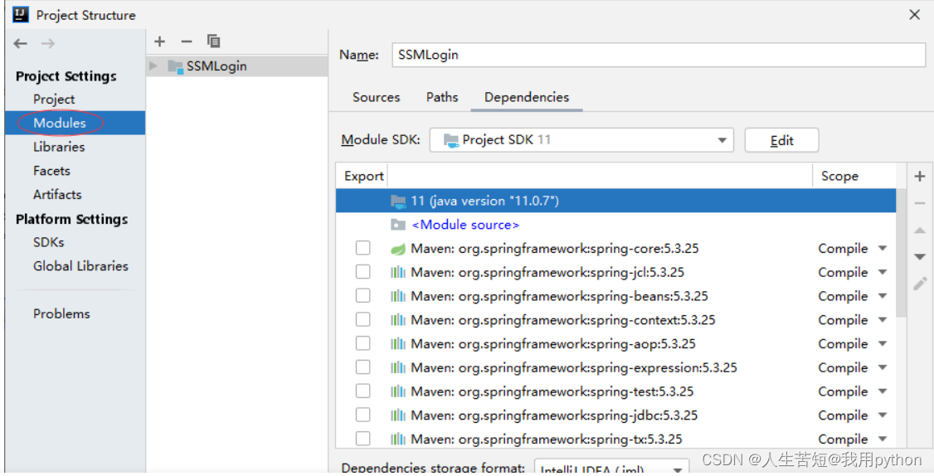Select the <Module source> row

[x=616, y=225]
